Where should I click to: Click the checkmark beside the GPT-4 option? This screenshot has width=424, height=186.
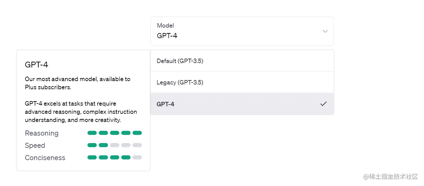[323, 104]
